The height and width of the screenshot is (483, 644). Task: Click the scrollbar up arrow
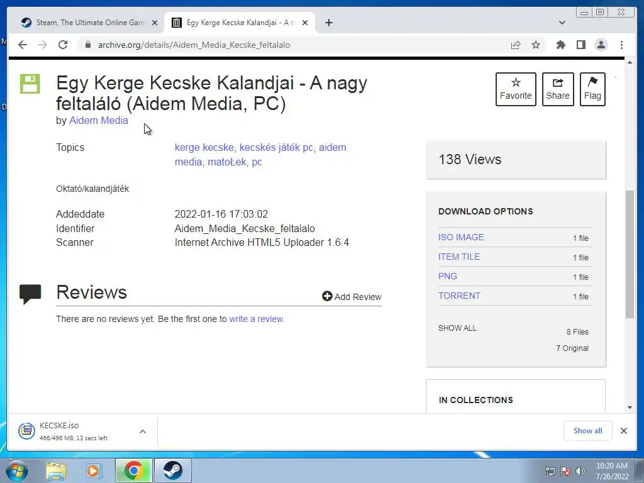point(630,62)
